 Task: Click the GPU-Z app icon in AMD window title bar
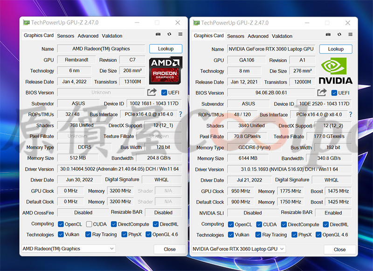coord(27,22)
